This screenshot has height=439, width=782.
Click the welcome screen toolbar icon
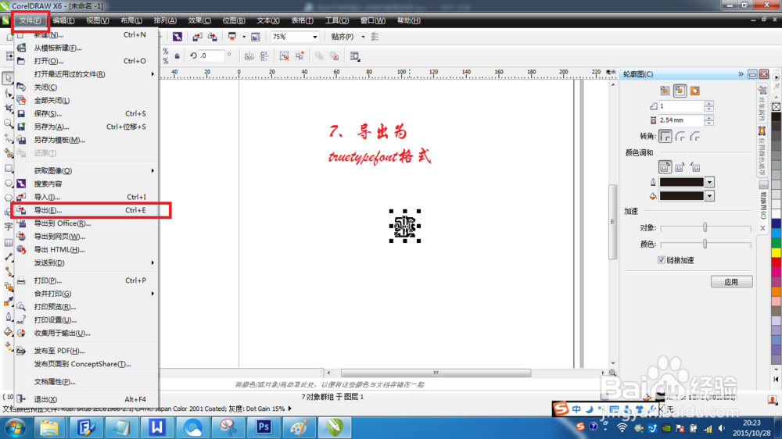(256, 37)
